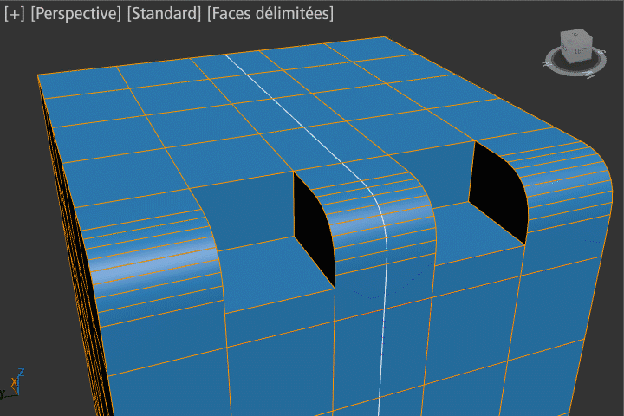Open the [Perspective] view menu

pyautogui.click(x=75, y=14)
